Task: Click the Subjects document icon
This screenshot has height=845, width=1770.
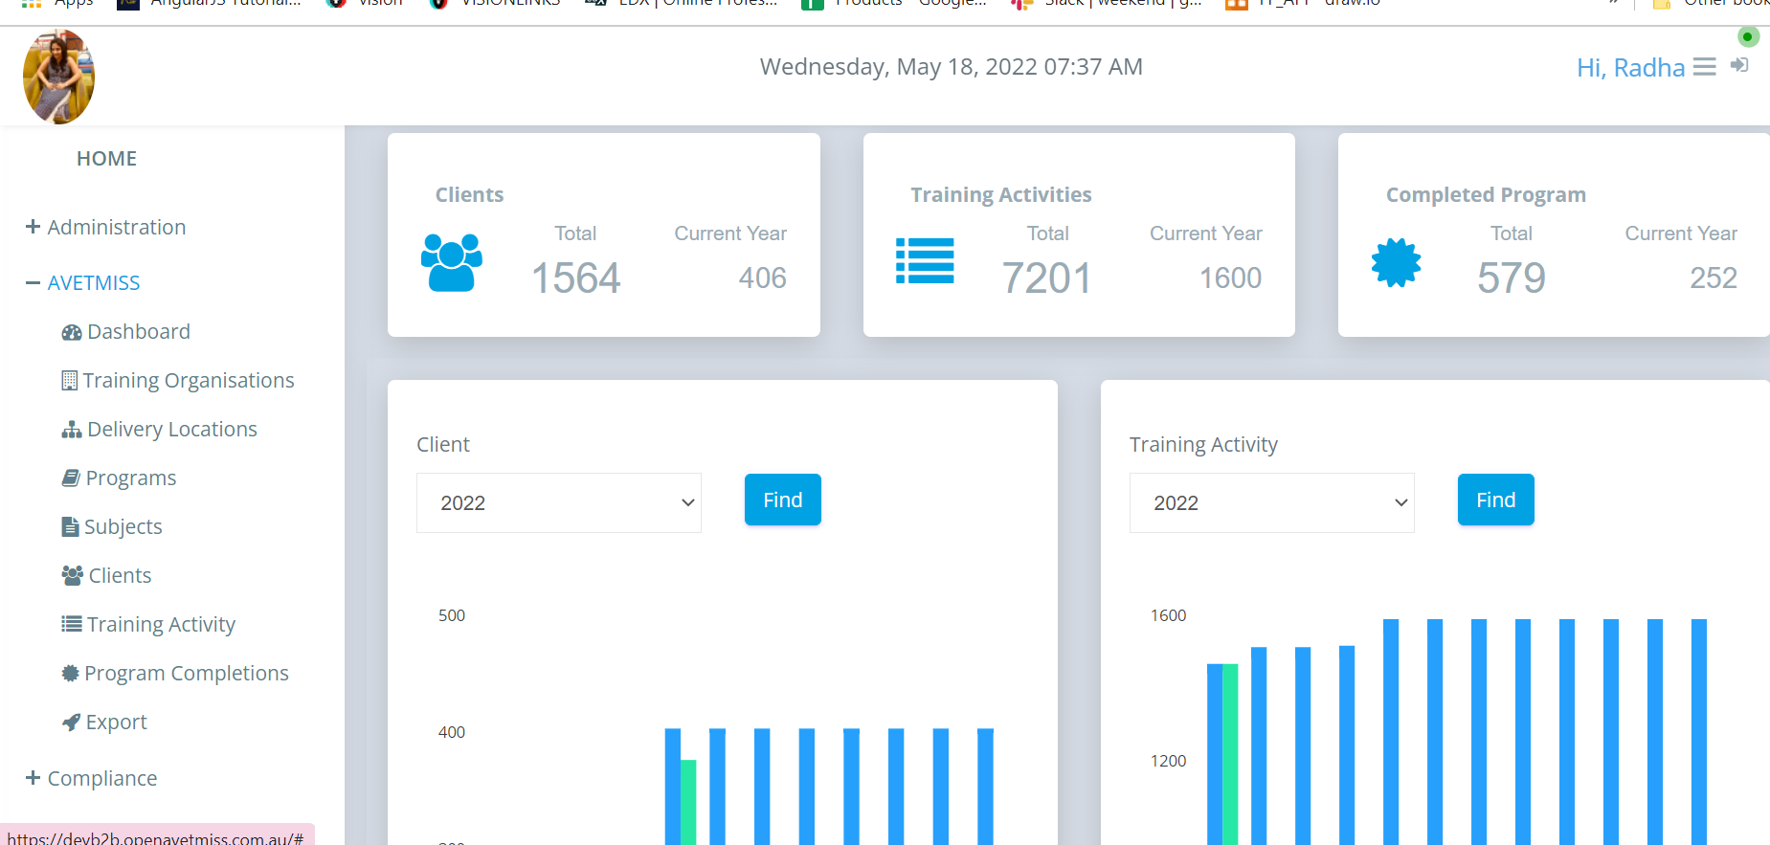Action: click(x=70, y=526)
